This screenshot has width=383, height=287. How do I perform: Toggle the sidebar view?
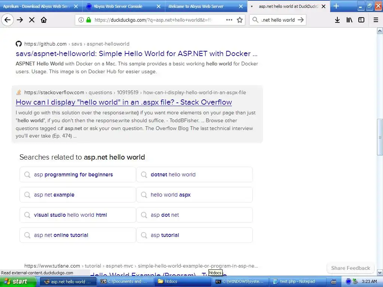pyautogui.click(x=361, y=20)
